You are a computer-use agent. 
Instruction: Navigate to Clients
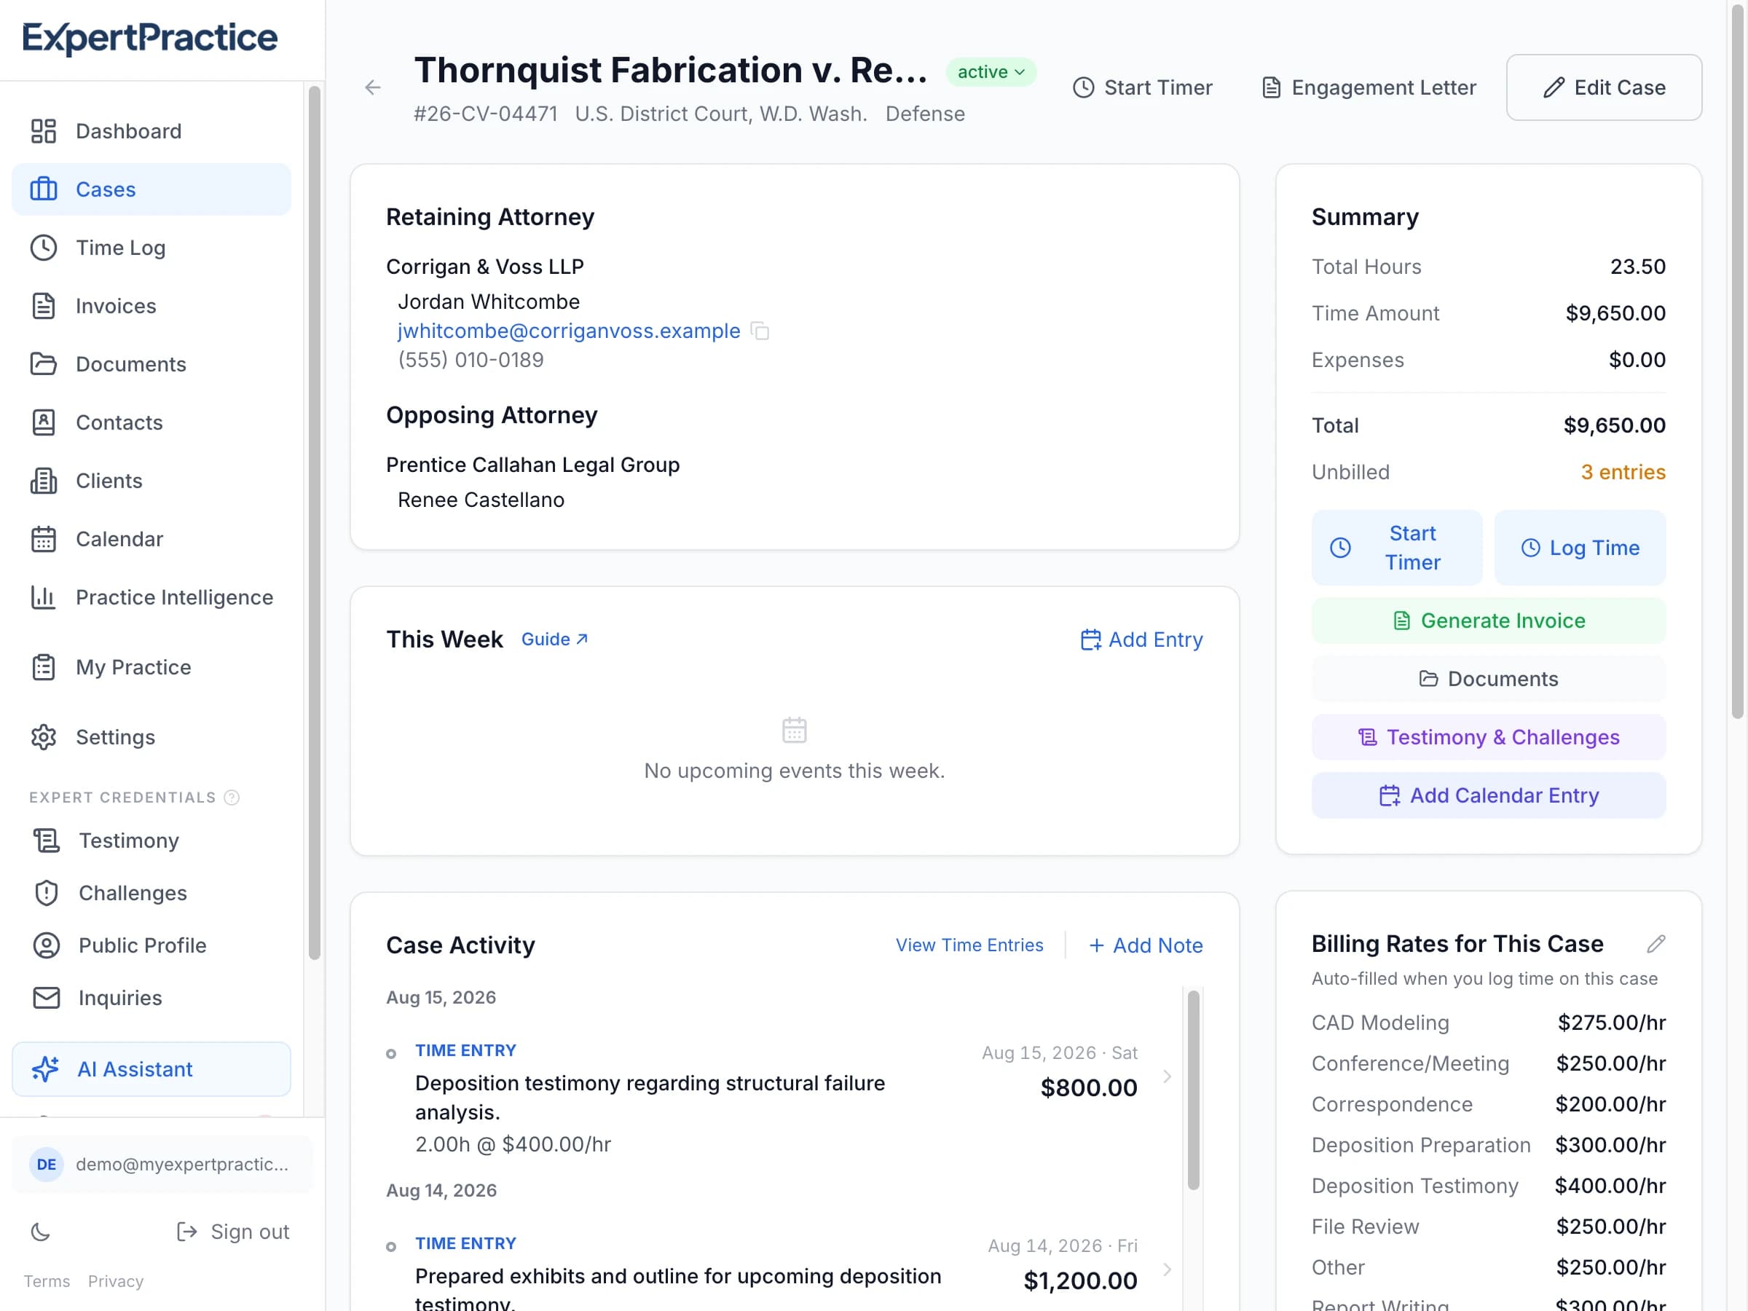tap(151, 481)
